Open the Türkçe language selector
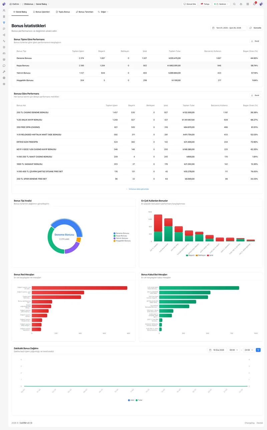 click(x=205, y=4)
